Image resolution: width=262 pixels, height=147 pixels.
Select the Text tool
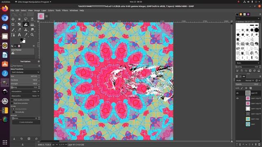(x=19, y=35)
